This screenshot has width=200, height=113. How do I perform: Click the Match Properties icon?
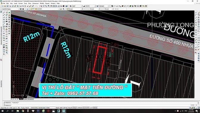point(28,6)
